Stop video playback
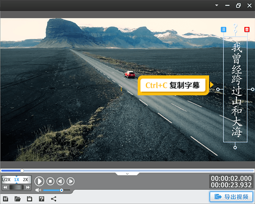 [50, 181]
